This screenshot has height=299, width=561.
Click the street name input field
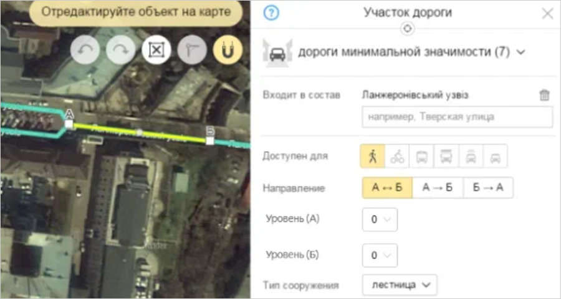457,117
